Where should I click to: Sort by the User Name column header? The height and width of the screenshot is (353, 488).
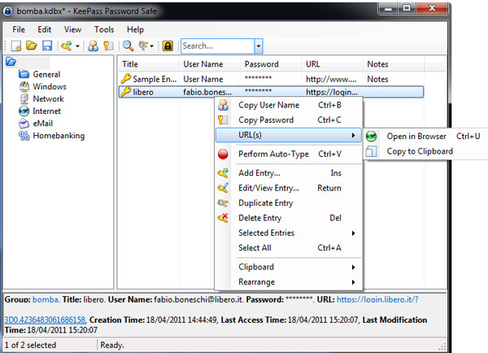coord(210,64)
